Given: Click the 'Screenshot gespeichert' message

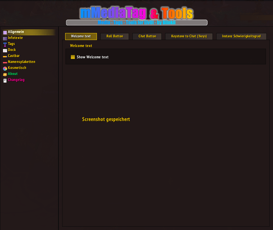Looking at the screenshot, I should pos(106,119).
